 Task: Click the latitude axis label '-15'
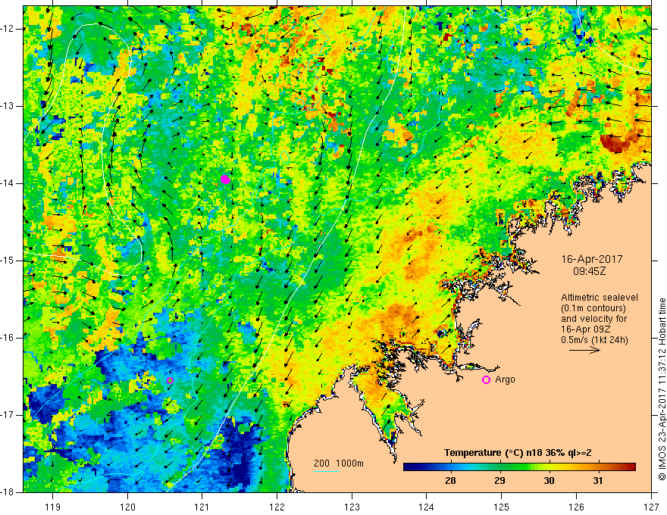[x=8, y=261]
